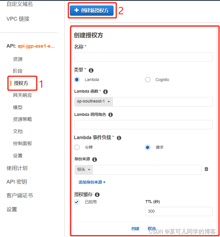
Task: Click the info icon beside 类型
Action: 91,70
